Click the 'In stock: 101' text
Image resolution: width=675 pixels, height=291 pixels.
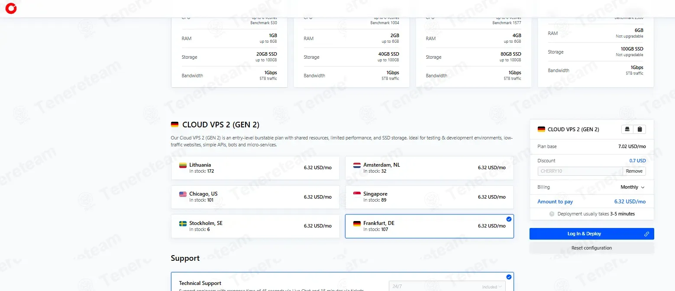click(x=201, y=200)
